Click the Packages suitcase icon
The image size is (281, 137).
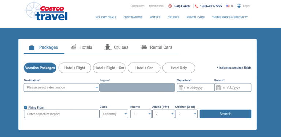tap(32, 47)
